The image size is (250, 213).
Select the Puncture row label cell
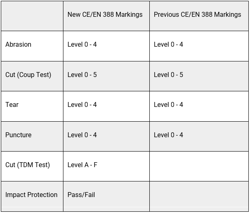coord(18,135)
